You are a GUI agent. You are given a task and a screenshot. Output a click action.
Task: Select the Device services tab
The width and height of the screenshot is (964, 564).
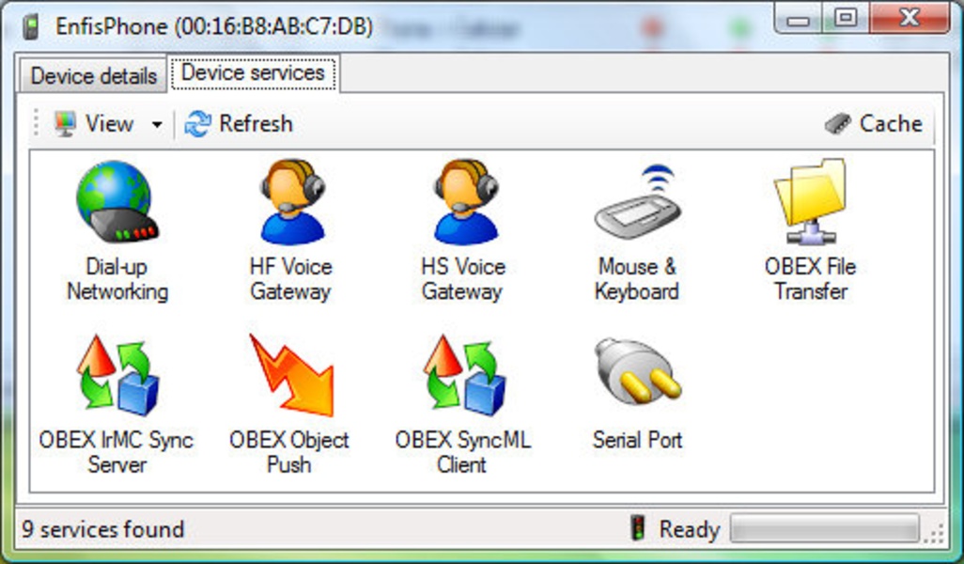point(254,71)
